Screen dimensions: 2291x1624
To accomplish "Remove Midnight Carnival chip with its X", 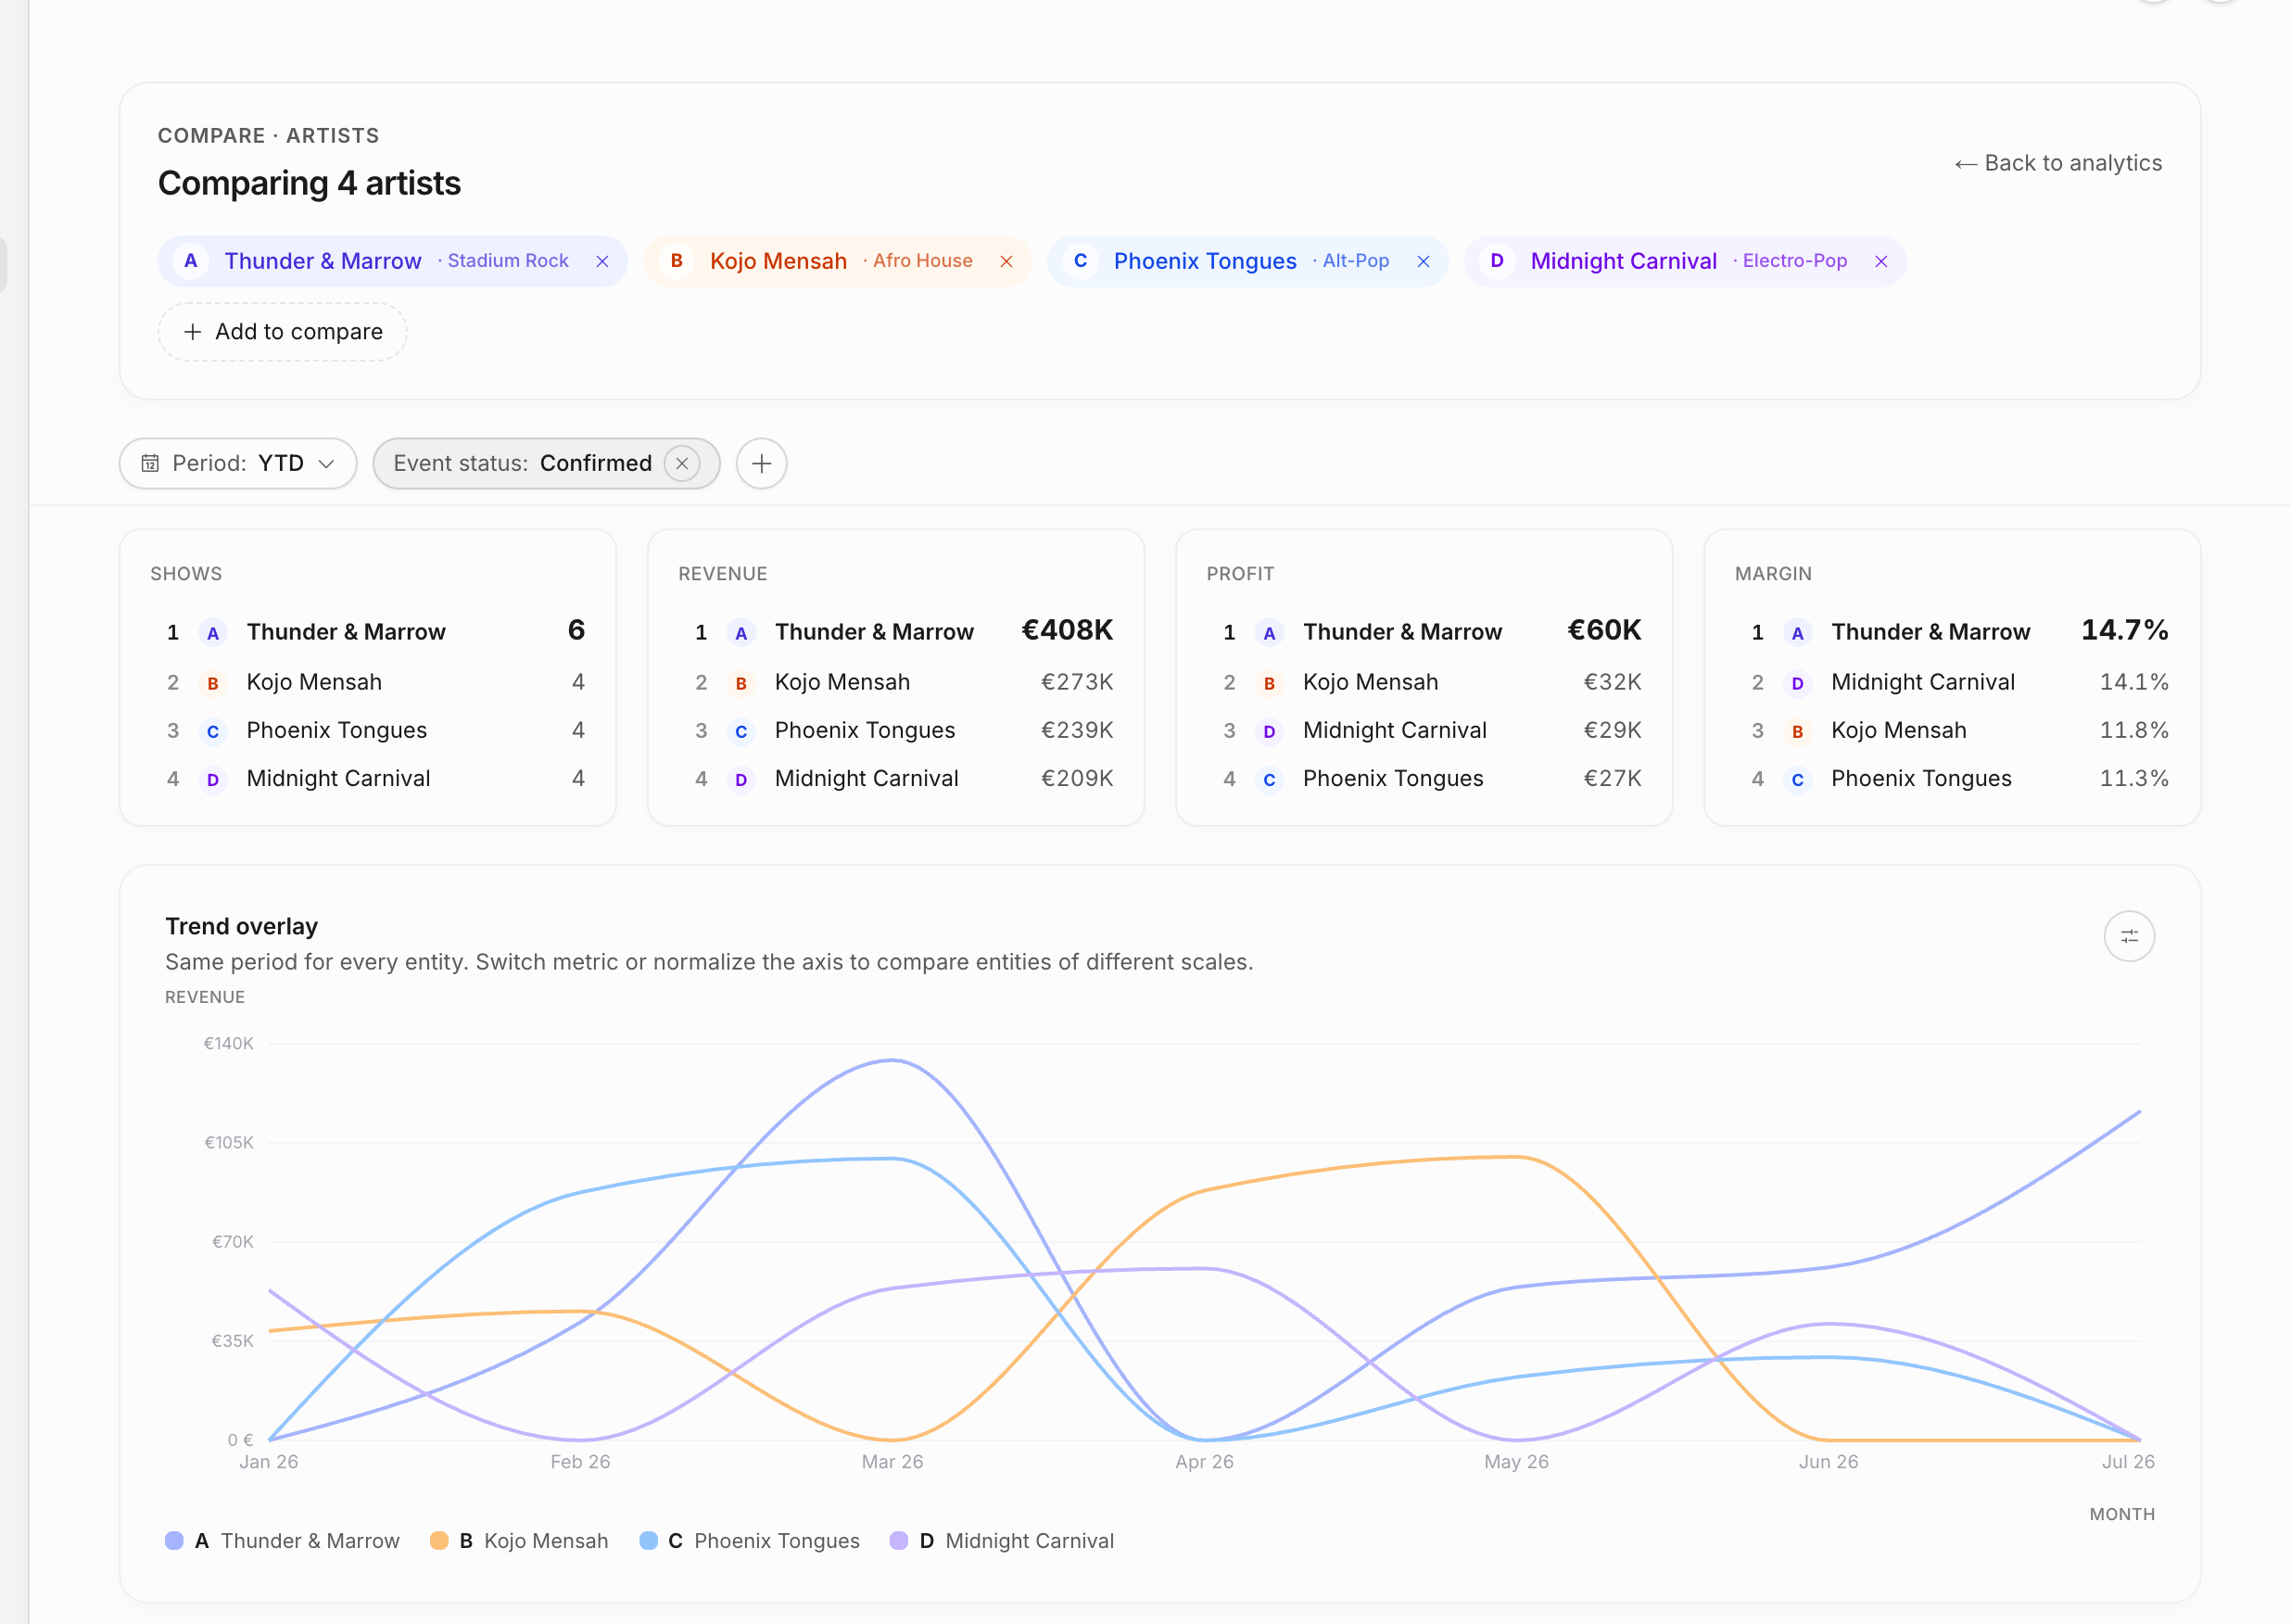I will [x=1881, y=261].
